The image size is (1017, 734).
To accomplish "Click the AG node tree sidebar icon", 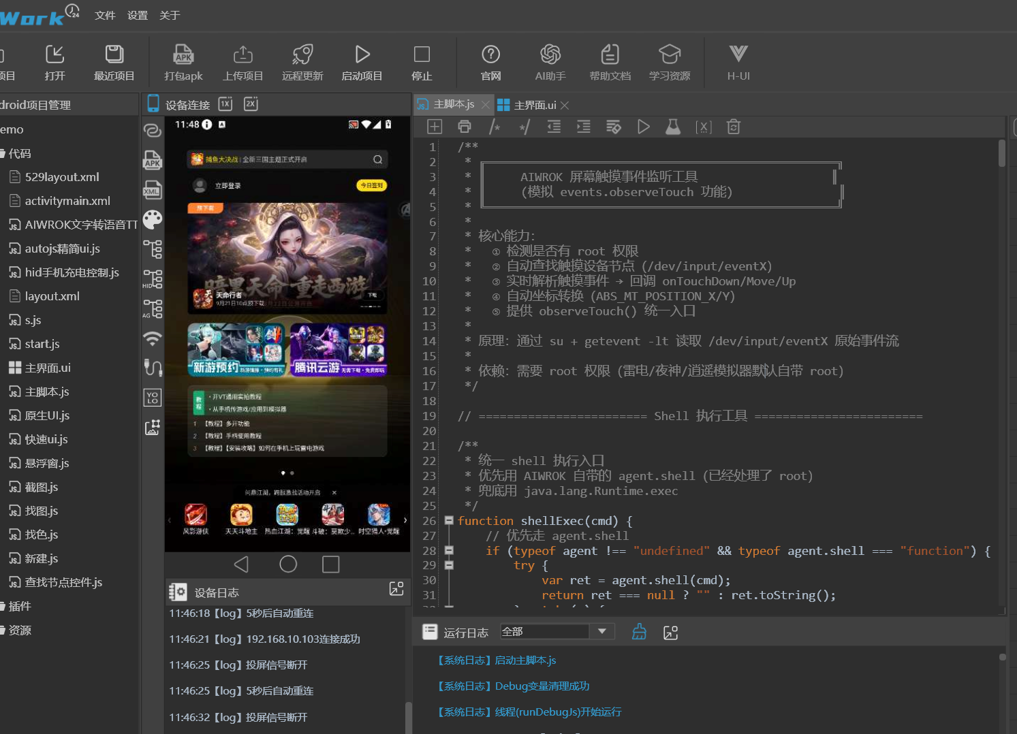I will tap(153, 309).
